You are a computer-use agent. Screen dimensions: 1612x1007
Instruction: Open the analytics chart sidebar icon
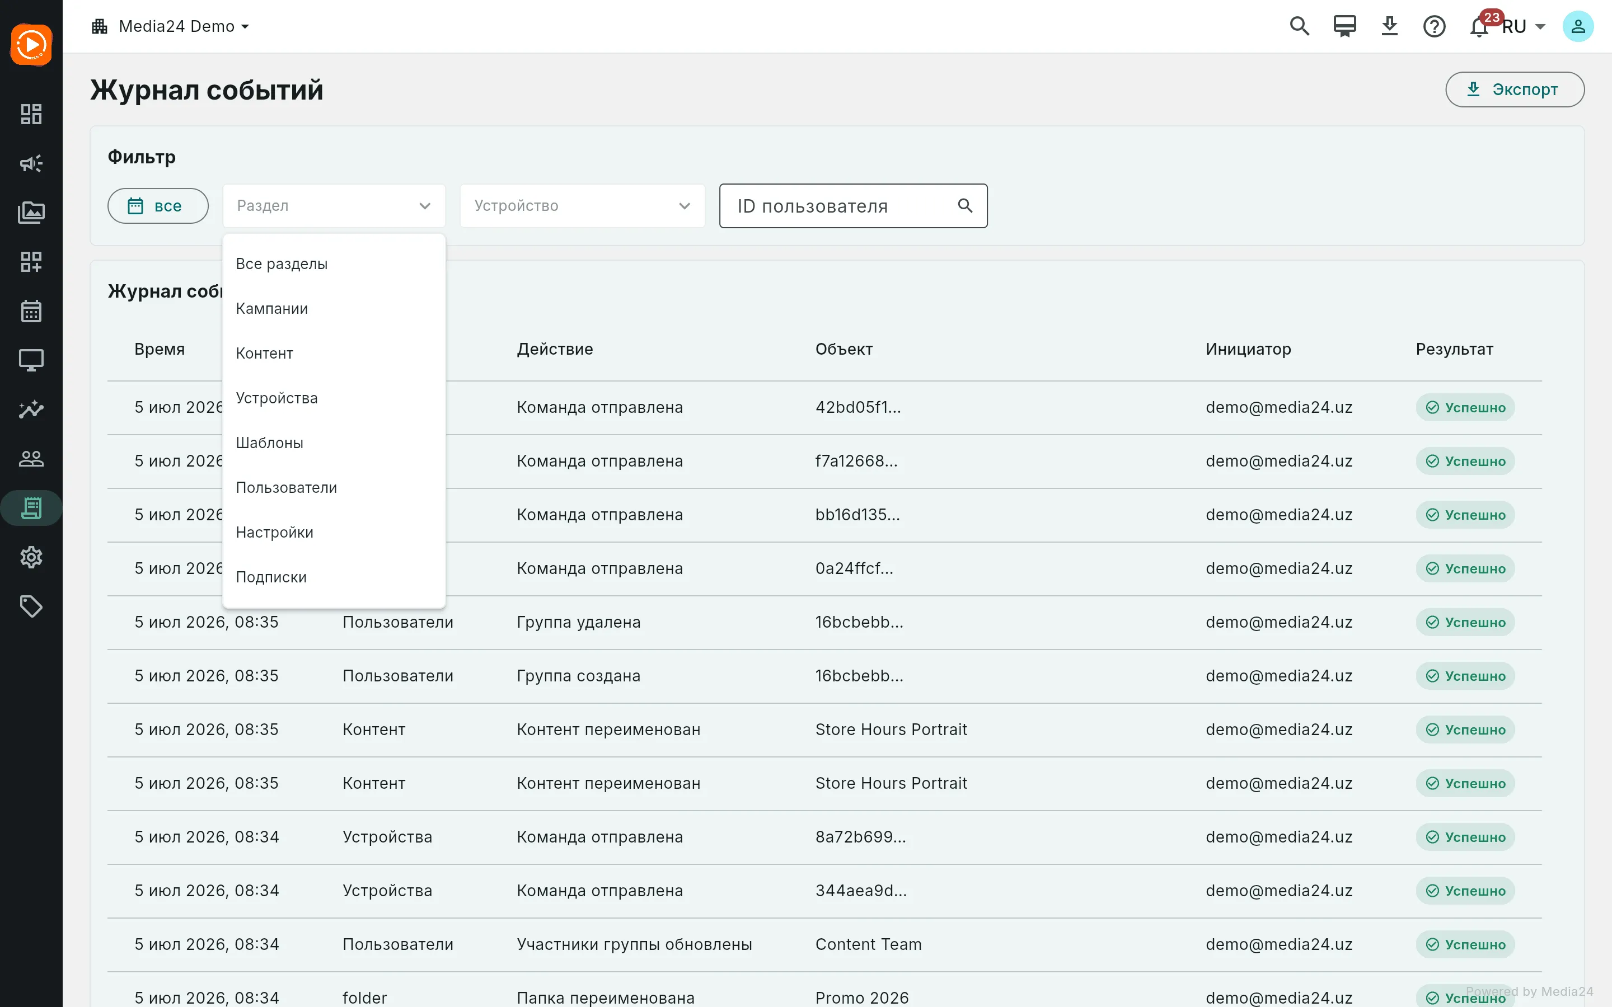pyautogui.click(x=31, y=410)
